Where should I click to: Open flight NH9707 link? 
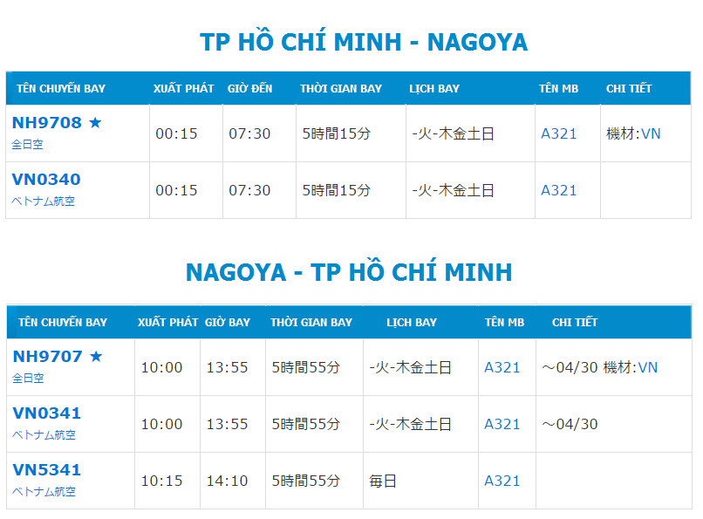click(x=47, y=356)
